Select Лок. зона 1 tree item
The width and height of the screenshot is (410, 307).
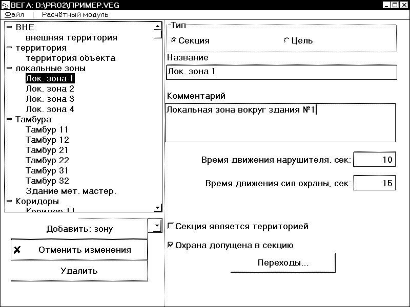(50, 78)
